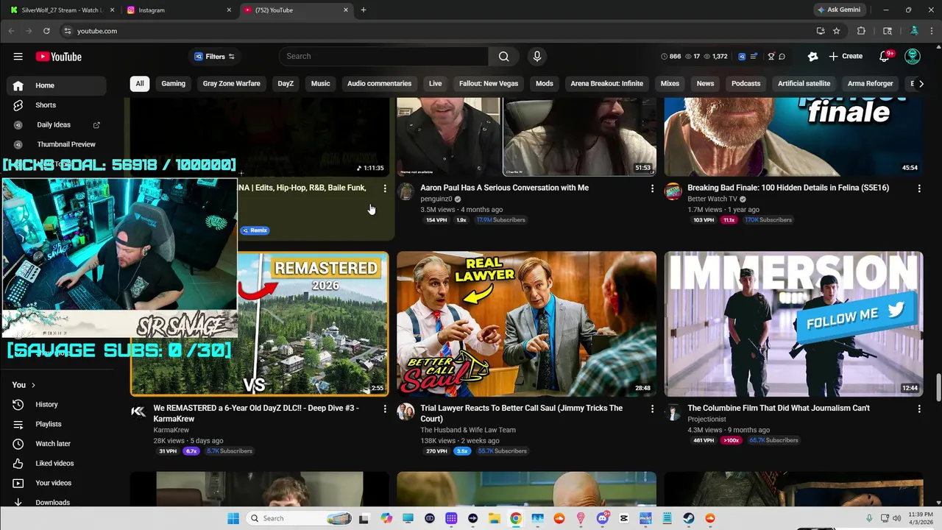Select the Gaming topic chip
Image resolution: width=942 pixels, height=530 pixels.
pyautogui.click(x=174, y=84)
